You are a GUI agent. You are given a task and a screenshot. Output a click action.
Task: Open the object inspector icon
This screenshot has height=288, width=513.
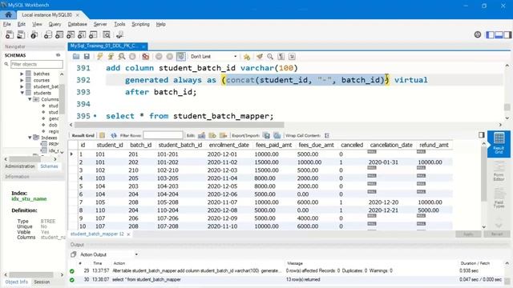point(34,34)
